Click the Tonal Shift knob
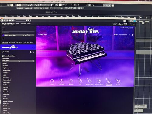 pos(61,81)
